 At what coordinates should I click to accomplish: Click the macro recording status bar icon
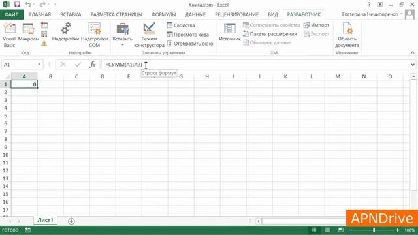tap(28, 230)
